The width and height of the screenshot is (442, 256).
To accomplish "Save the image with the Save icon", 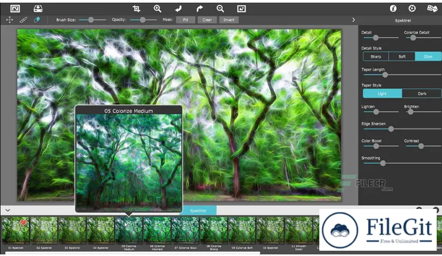I will pos(38,9).
